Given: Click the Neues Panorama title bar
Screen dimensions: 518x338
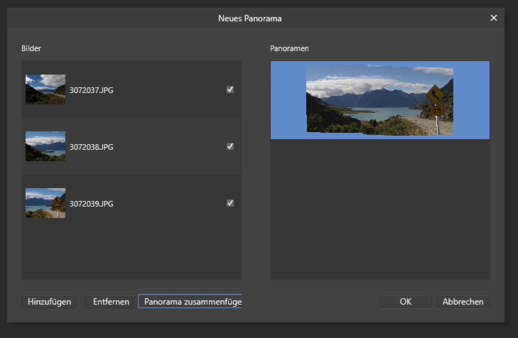Looking at the screenshot, I should pos(250,18).
